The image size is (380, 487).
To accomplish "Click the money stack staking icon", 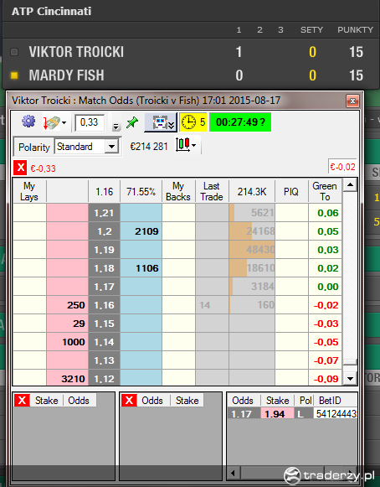I will tap(52, 122).
